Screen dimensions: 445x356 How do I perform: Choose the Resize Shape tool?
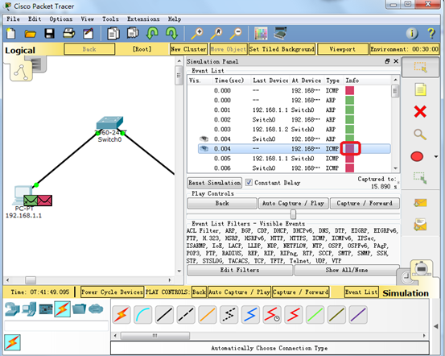(x=420, y=178)
